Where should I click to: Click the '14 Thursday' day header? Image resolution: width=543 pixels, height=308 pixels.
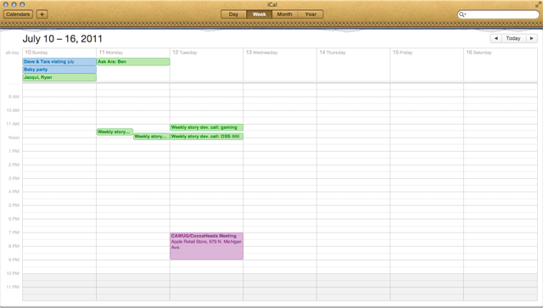pos(333,53)
